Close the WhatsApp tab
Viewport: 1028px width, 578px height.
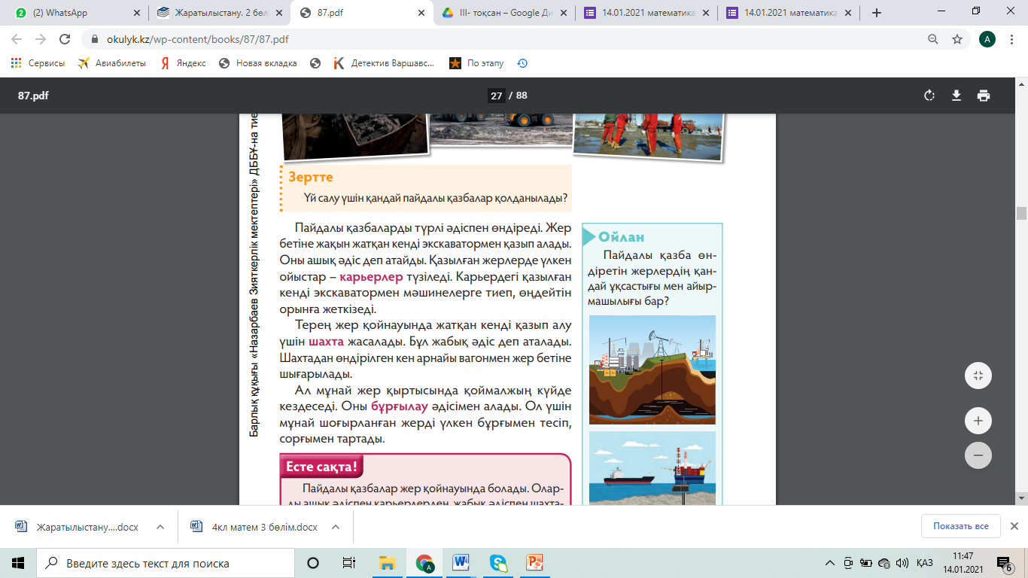click(136, 13)
